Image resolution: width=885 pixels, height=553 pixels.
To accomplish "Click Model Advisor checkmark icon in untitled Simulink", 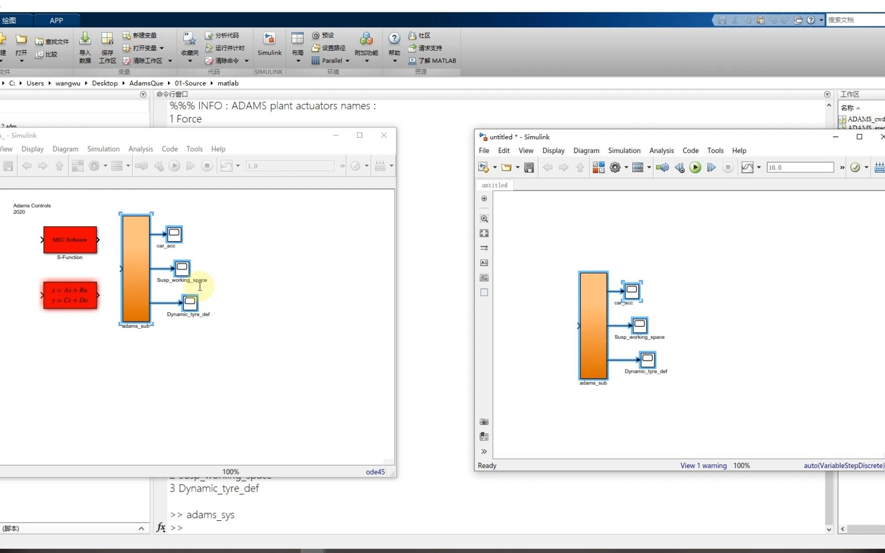I will point(855,167).
